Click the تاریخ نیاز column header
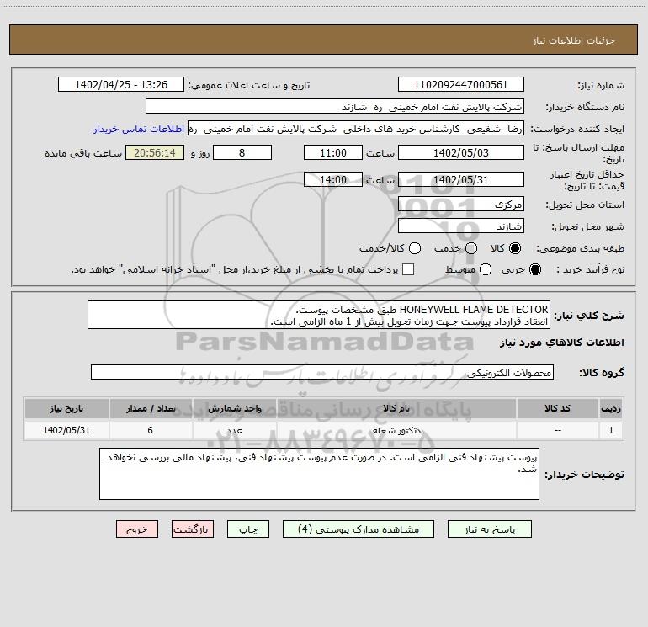 (66, 408)
